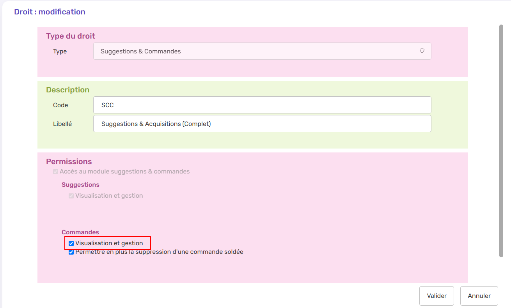Image resolution: width=511 pixels, height=308 pixels.
Task: Click the greyed 'Accès au module suggestions & commandes' checkbox
Action: pyautogui.click(x=55, y=172)
